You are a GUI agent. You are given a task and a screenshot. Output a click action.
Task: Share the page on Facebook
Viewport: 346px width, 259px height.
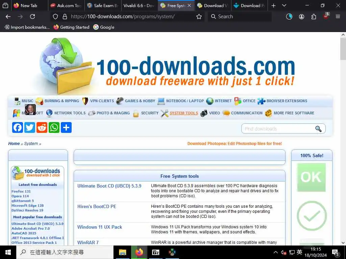pos(18,127)
